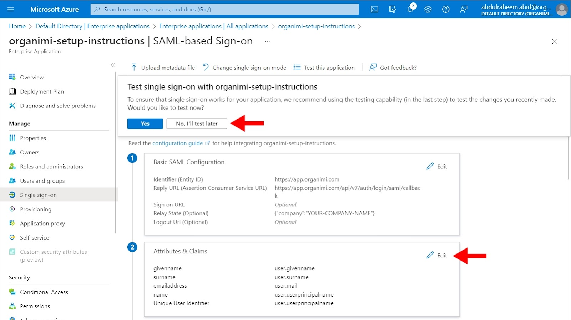Click the user.surname claim value
The image size is (571, 320).
click(291, 277)
